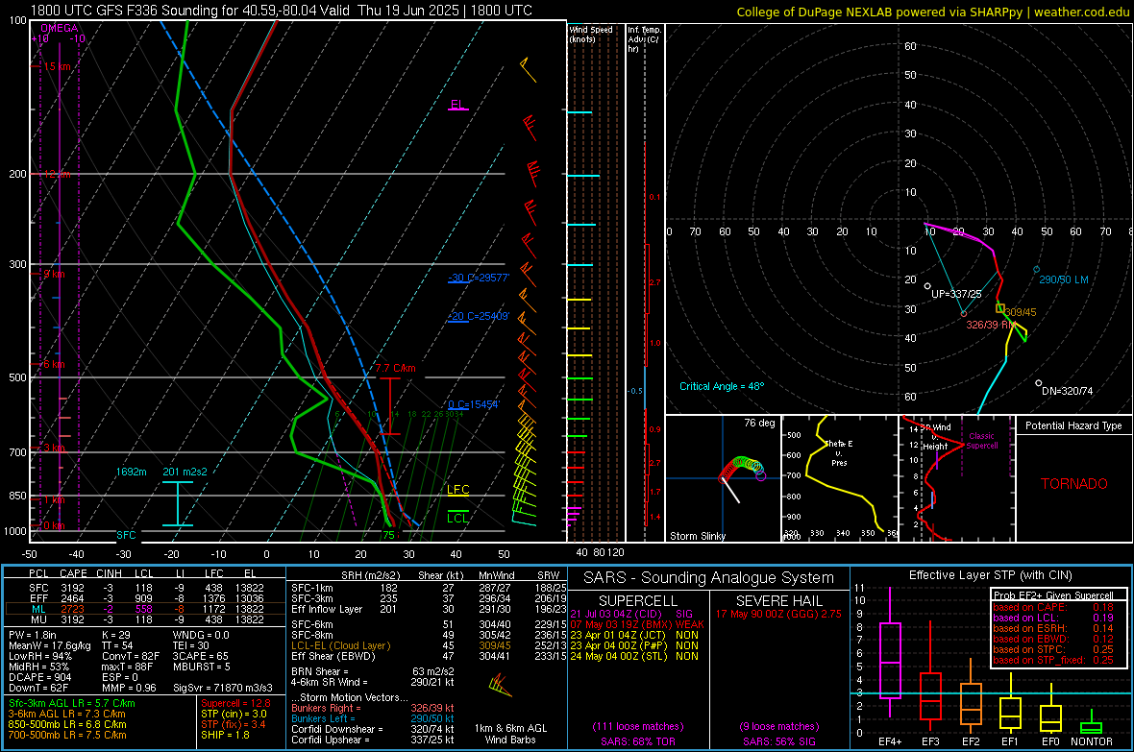Click the 326/39 RM hodograph label
This screenshot has width=1134, height=752.
[990, 325]
